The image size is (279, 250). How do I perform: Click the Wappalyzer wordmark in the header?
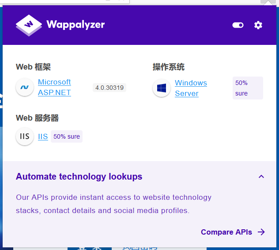click(75, 25)
